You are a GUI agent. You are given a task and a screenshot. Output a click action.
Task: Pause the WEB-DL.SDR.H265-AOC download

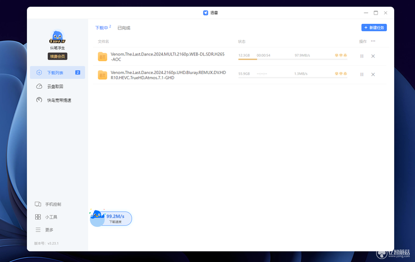coord(362,56)
